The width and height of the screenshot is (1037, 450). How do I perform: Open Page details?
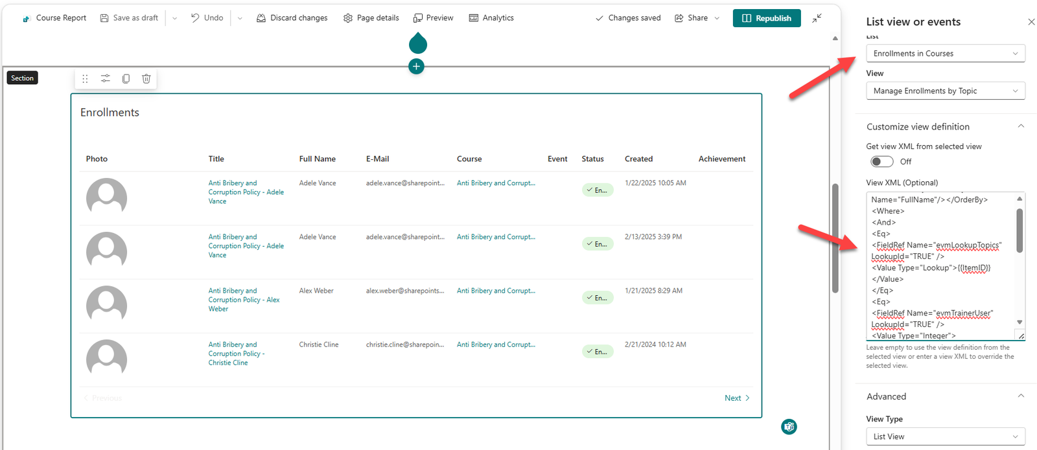tap(371, 18)
